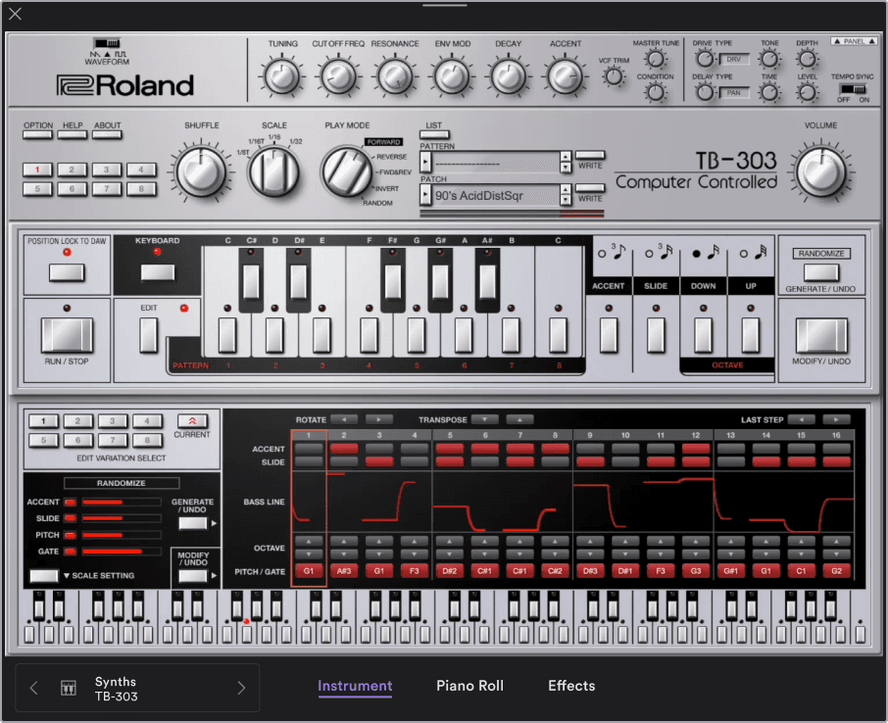Toggle the Accent randomize enable button

[x=71, y=503]
